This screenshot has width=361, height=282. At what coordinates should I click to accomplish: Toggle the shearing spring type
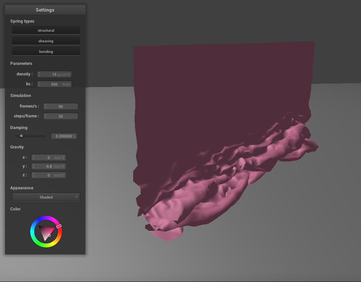coord(46,41)
